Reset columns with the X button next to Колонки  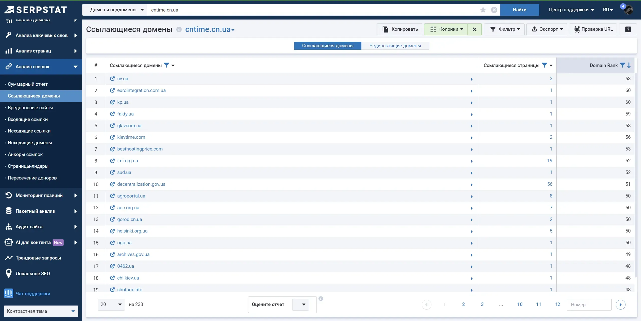tap(474, 29)
